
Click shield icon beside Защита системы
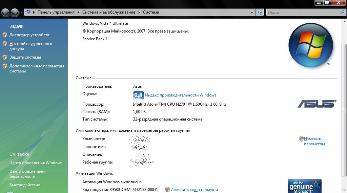5,57
